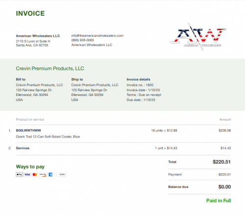Image resolution: width=245 pixels, height=216 pixels.
Task: Click the Discover card icon
Action: click(x=43, y=174)
